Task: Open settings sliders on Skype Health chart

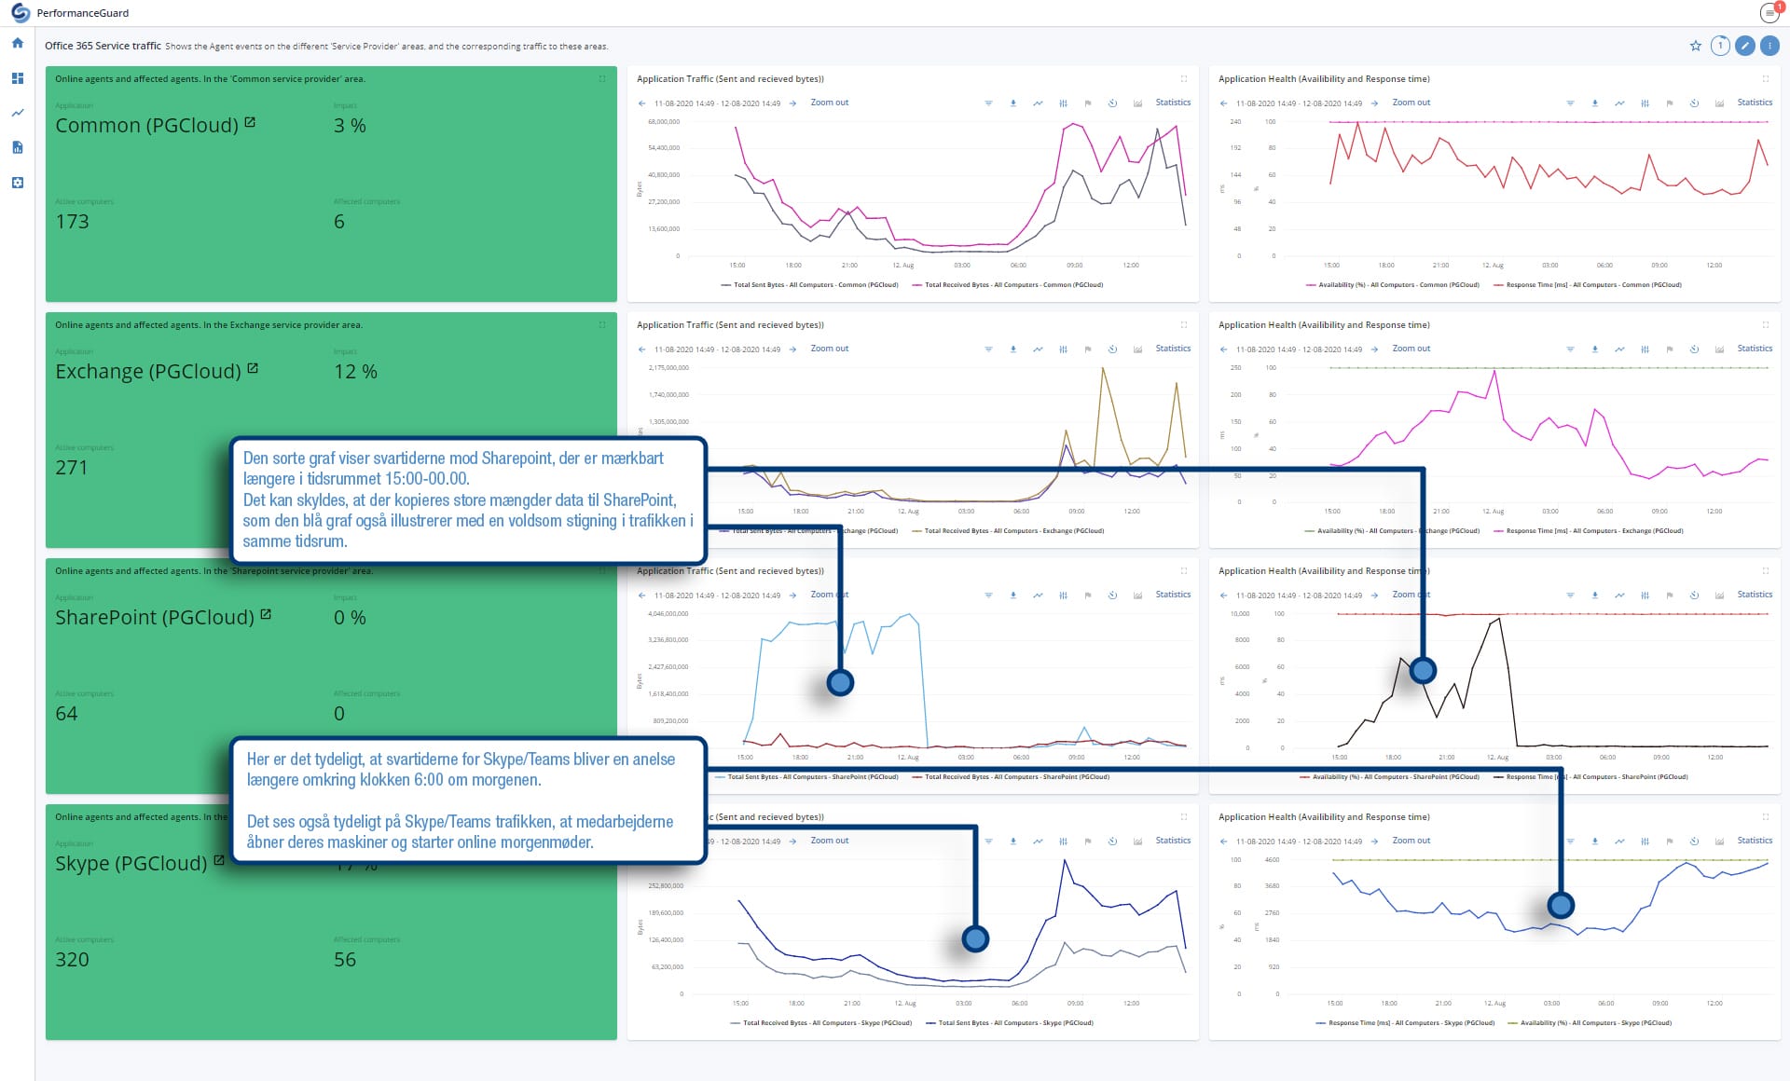Action: (x=1645, y=842)
